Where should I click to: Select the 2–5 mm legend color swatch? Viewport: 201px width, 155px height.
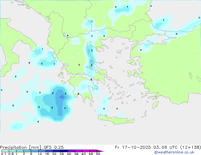pyautogui.click(x=27, y=151)
